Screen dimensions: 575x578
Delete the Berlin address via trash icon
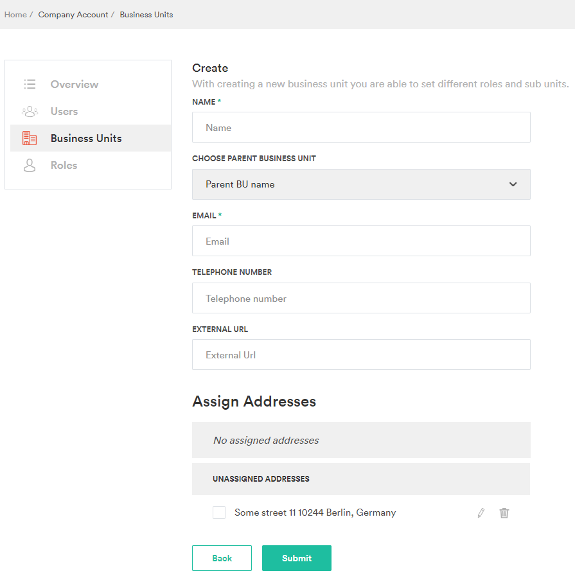[x=504, y=512]
